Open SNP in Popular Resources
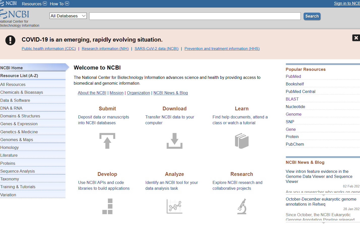Screen dimensions: 360x225 coord(290,122)
